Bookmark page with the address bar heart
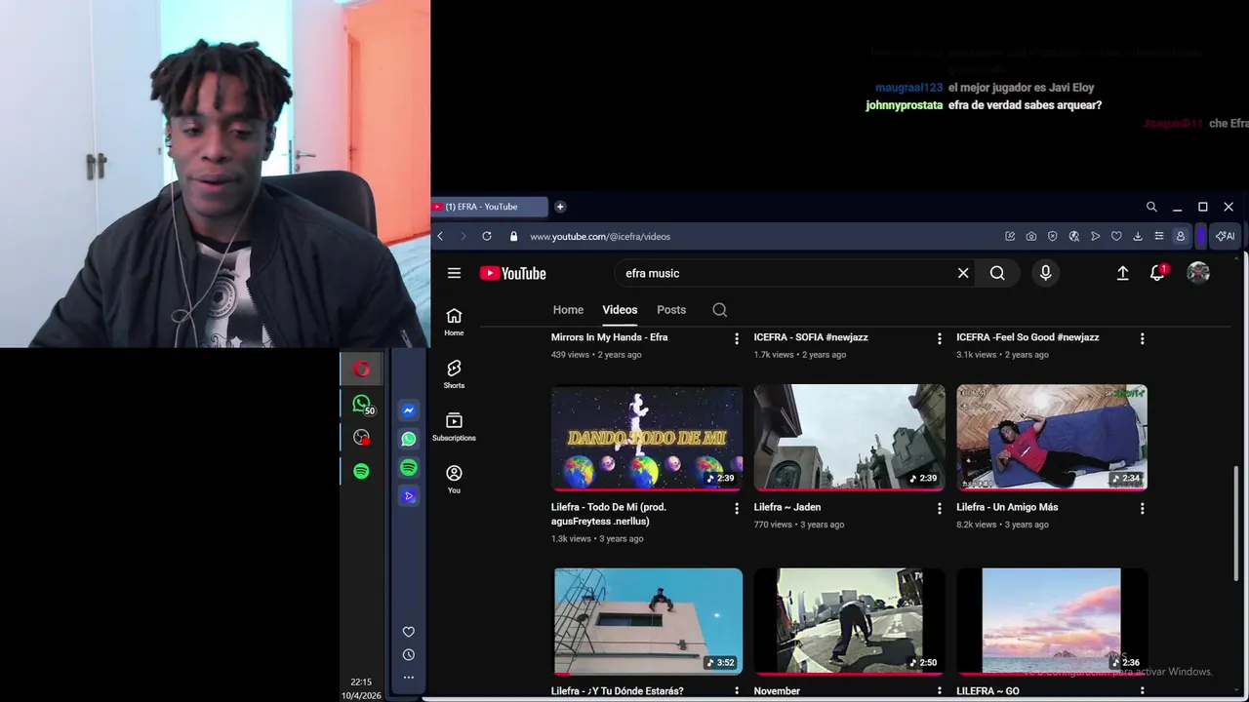 [x=1116, y=236]
